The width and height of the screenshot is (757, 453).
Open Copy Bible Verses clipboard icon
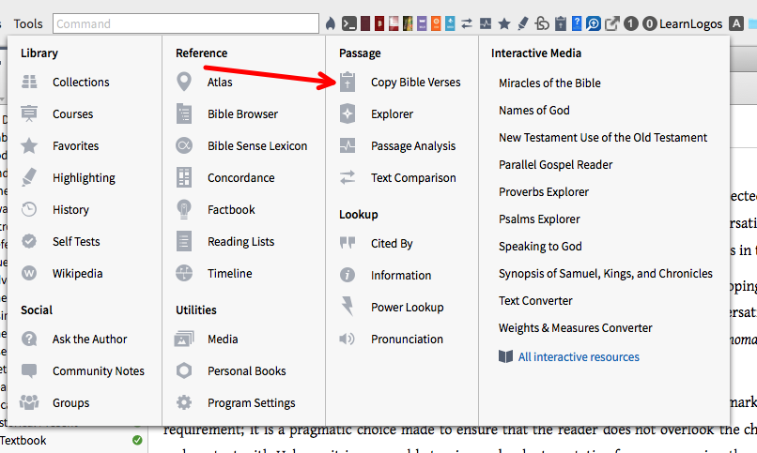tap(348, 82)
